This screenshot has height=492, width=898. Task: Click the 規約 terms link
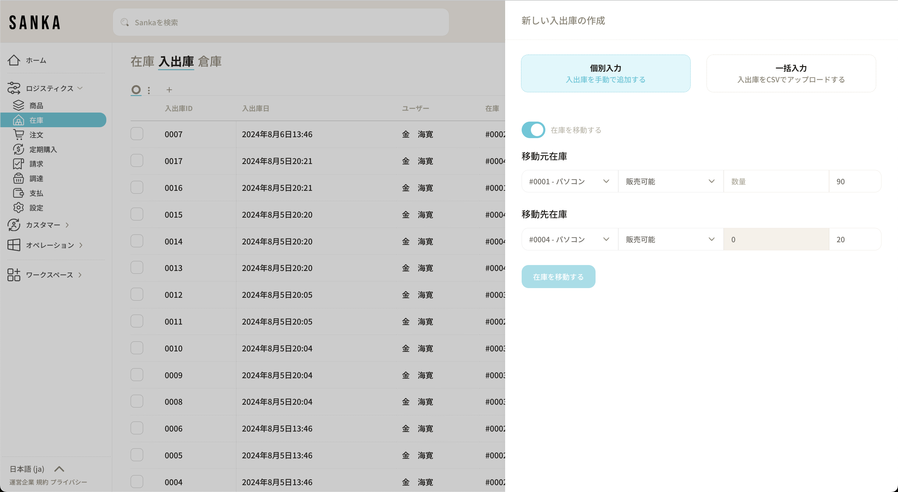42,482
